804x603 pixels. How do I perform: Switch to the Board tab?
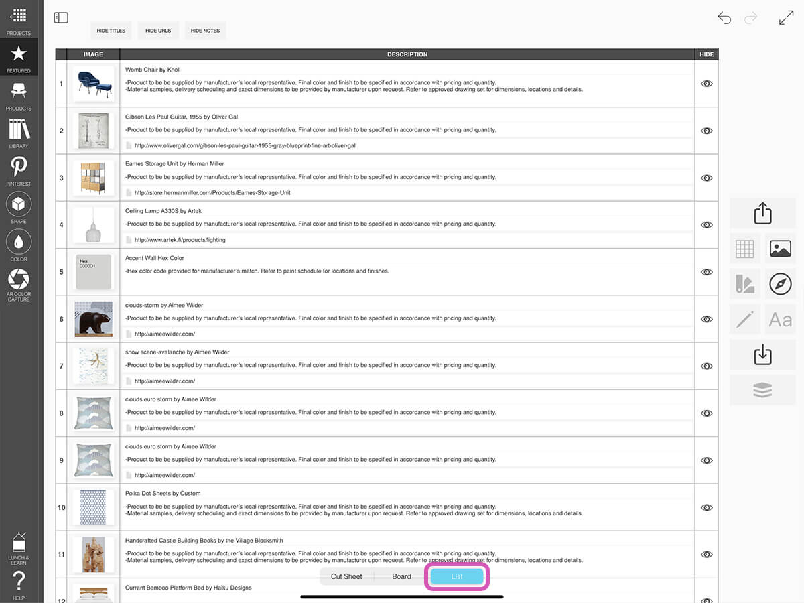click(401, 576)
